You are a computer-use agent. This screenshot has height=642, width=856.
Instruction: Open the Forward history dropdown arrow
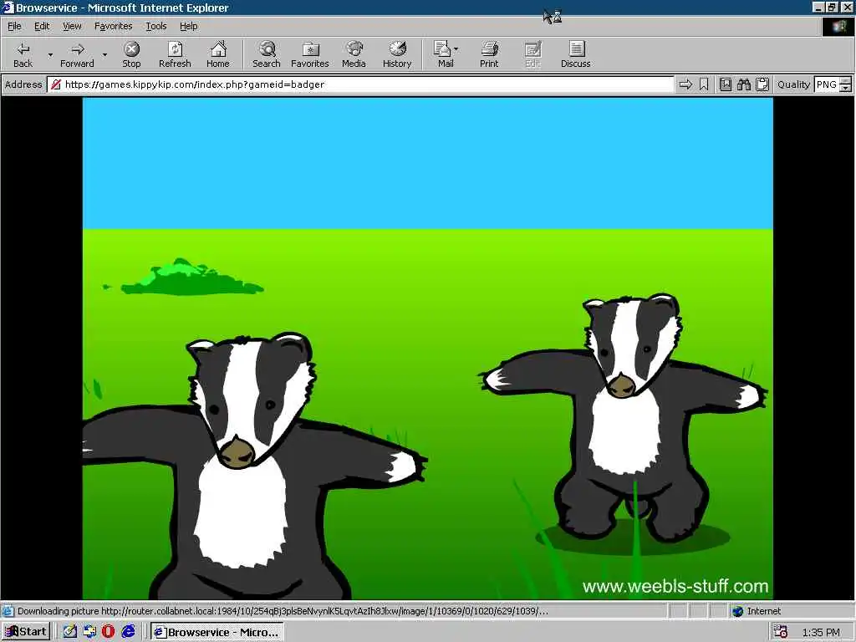pos(104,54)
